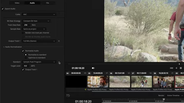
Task: Stop playback with the square button
Action: click(x=181, y=68)
